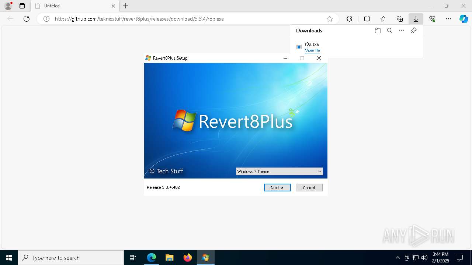Click the r8p.exe file name

(312, 44)
